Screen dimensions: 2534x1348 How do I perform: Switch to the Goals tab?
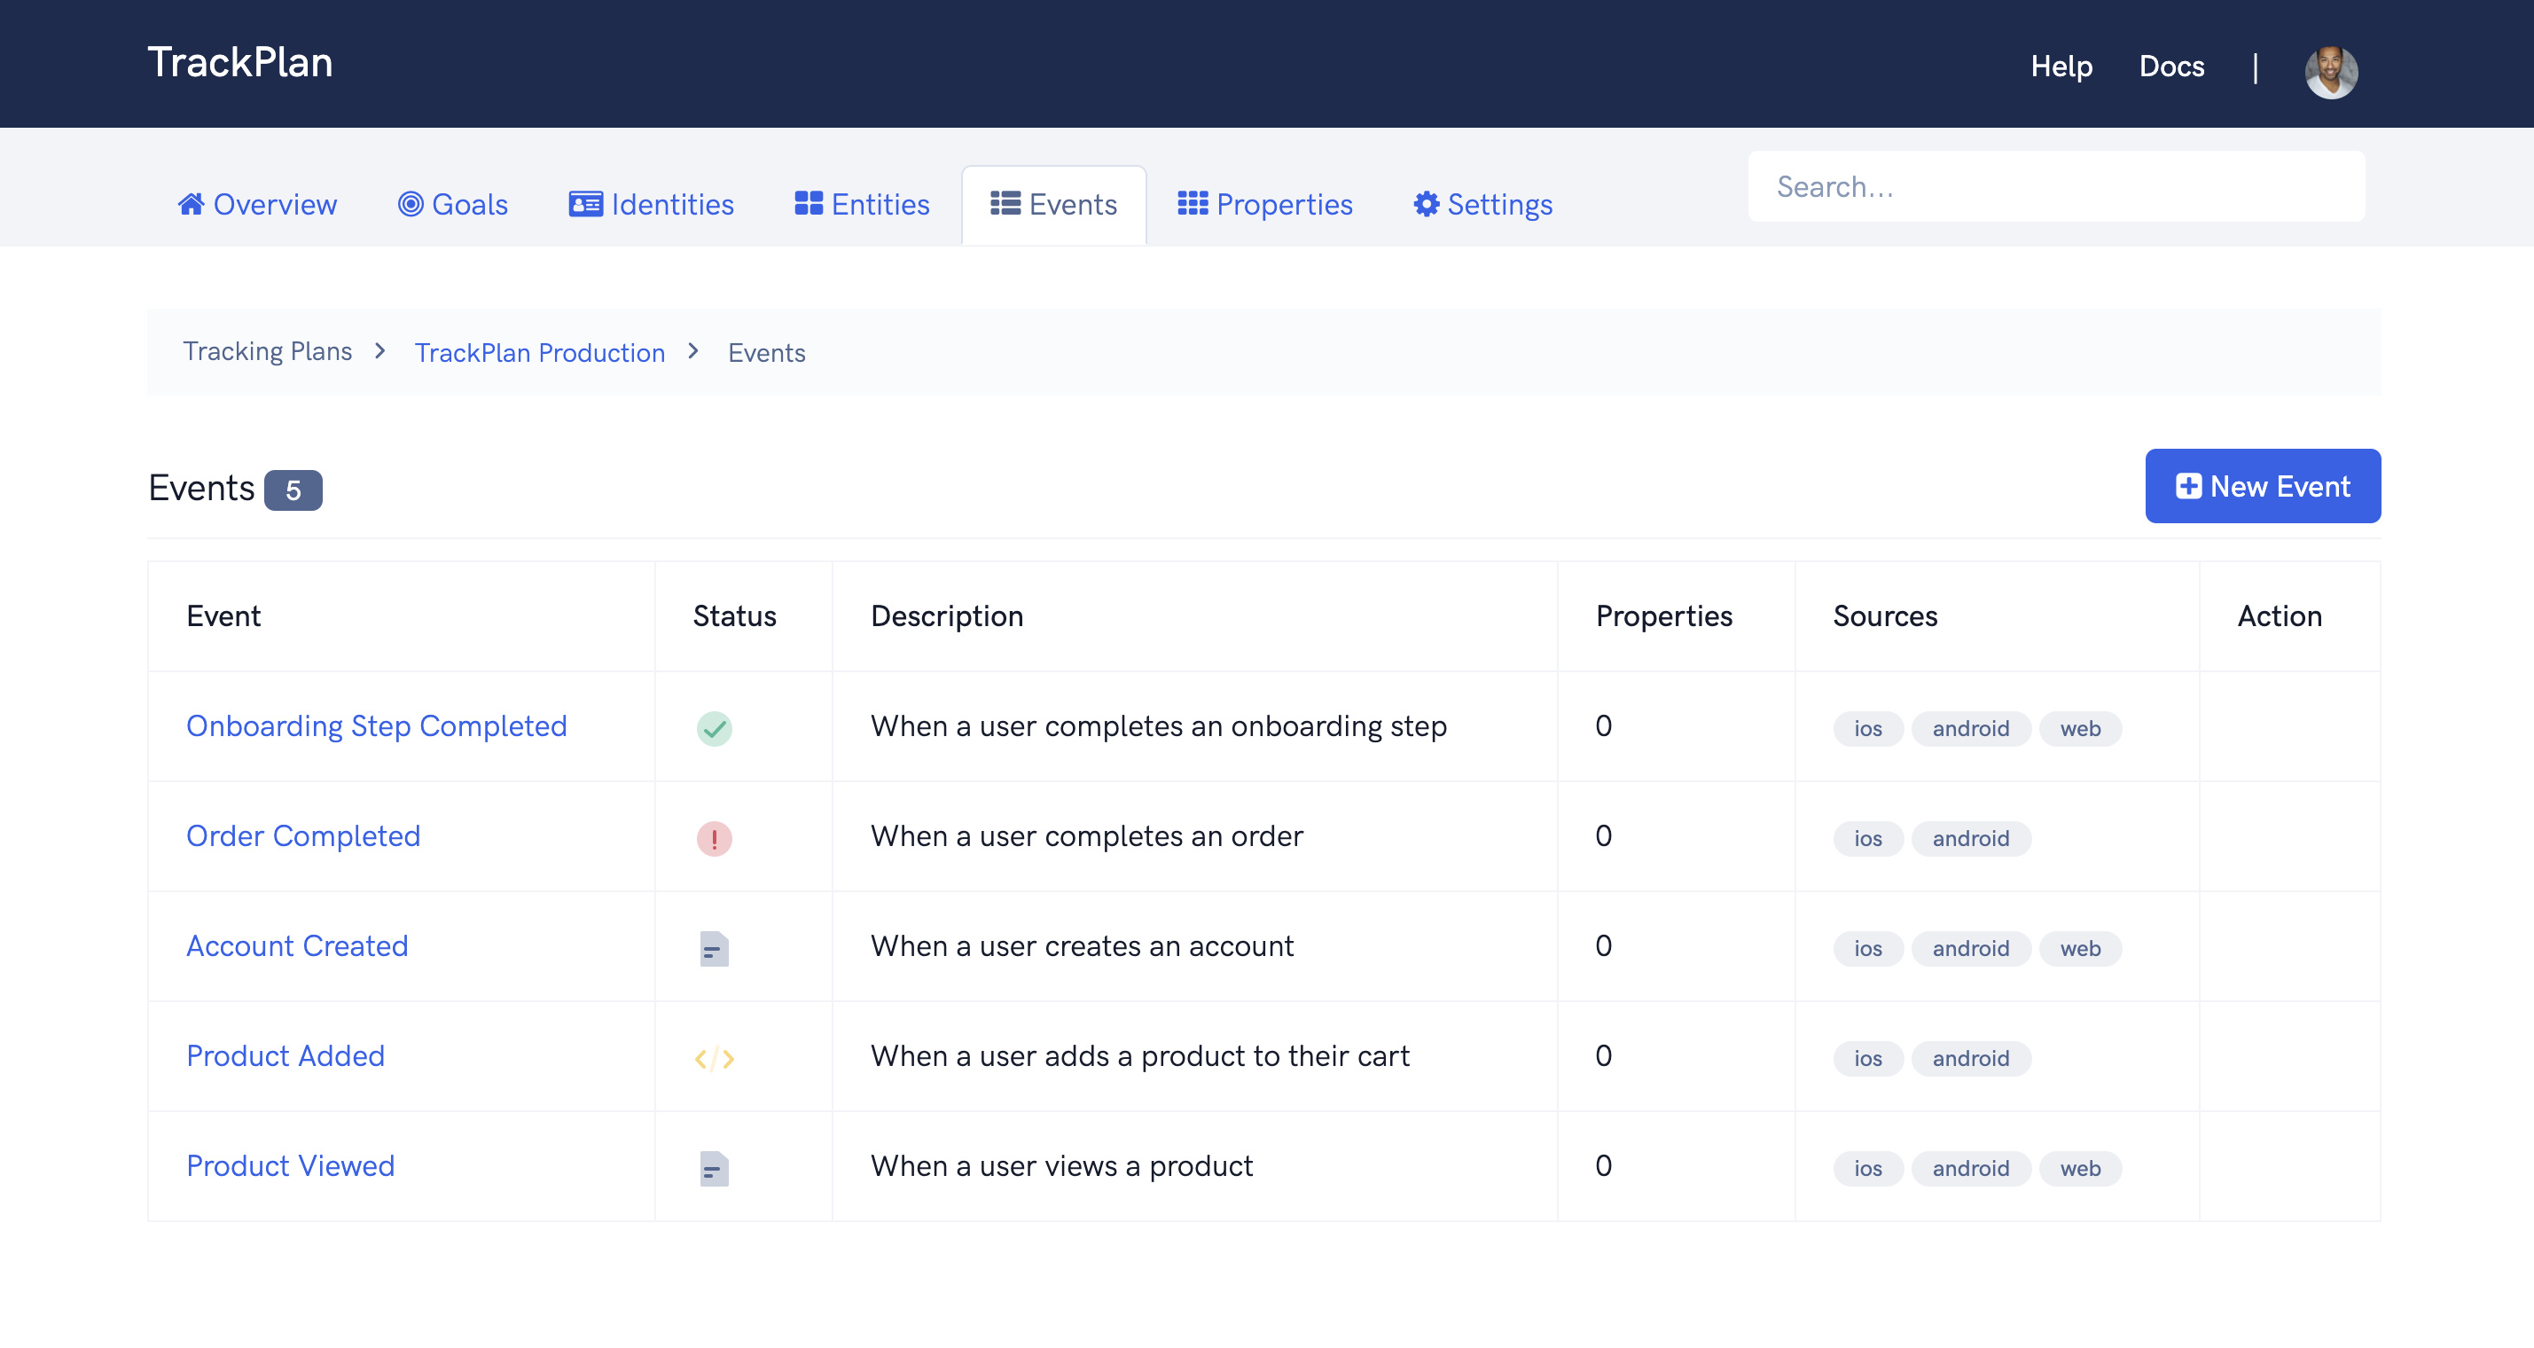pos(452,205)
